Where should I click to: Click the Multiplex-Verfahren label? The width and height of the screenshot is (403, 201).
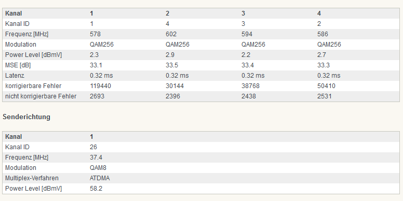[x=32, y=178]
